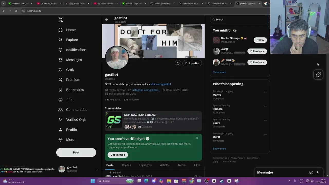Image resolution: width=329 pixels, height=185 pixels.
Task: Open Grok from the left sidebar
Action: tap(66, 70)
